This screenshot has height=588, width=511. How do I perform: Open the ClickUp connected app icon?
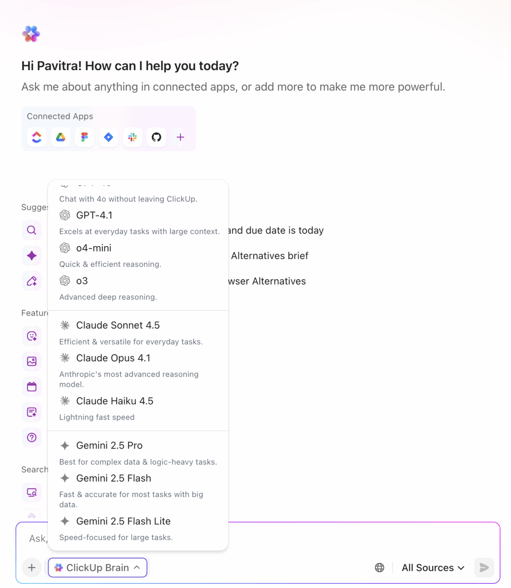[x=37, y=137]
